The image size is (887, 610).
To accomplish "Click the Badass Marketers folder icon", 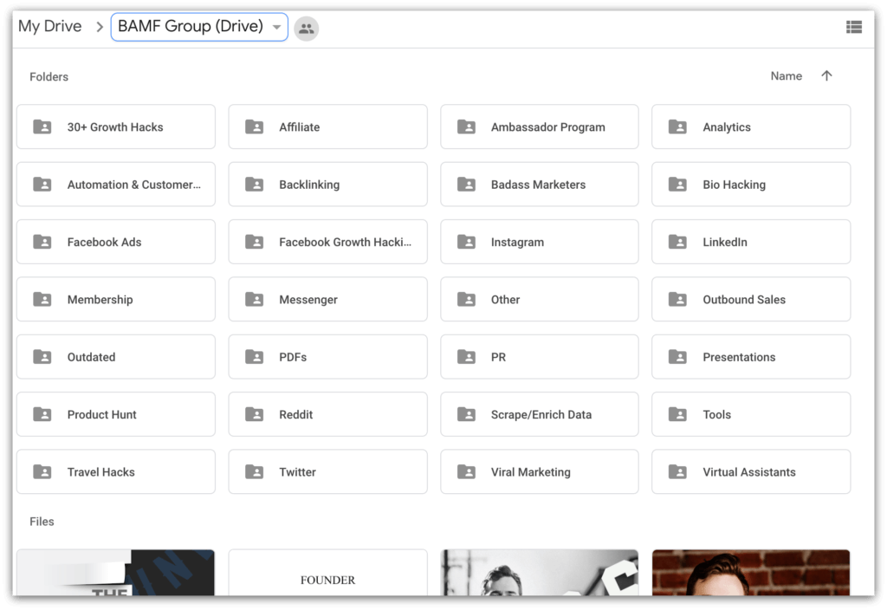I will 466,185.
